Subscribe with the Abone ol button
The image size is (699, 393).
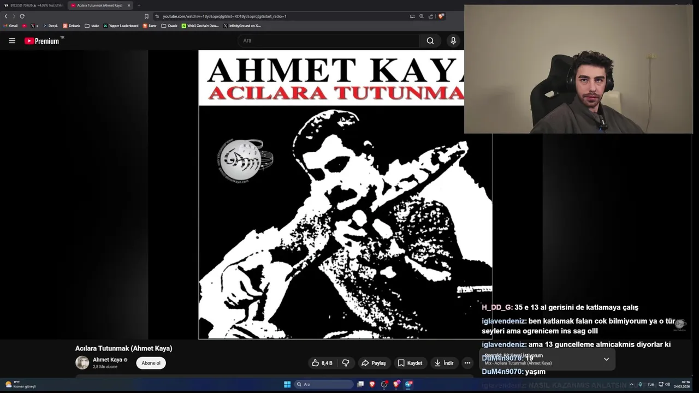click(x=151, y=363)
